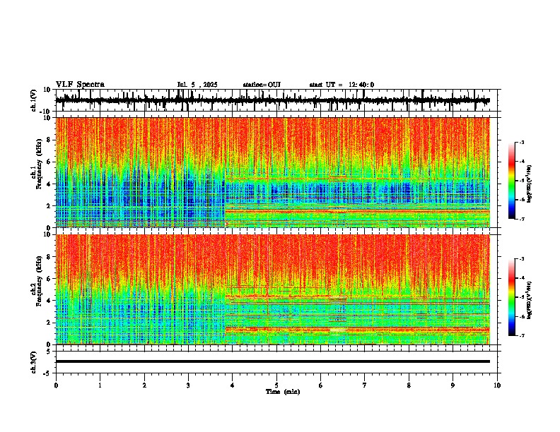Click time axis tick label '4'
Viewport: 560px width, 432px height.
pyautogui.click(x=233, y=385)
